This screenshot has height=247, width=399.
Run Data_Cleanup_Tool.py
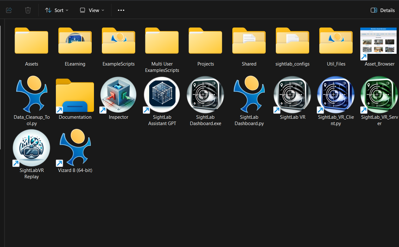(x=31, y=95)
